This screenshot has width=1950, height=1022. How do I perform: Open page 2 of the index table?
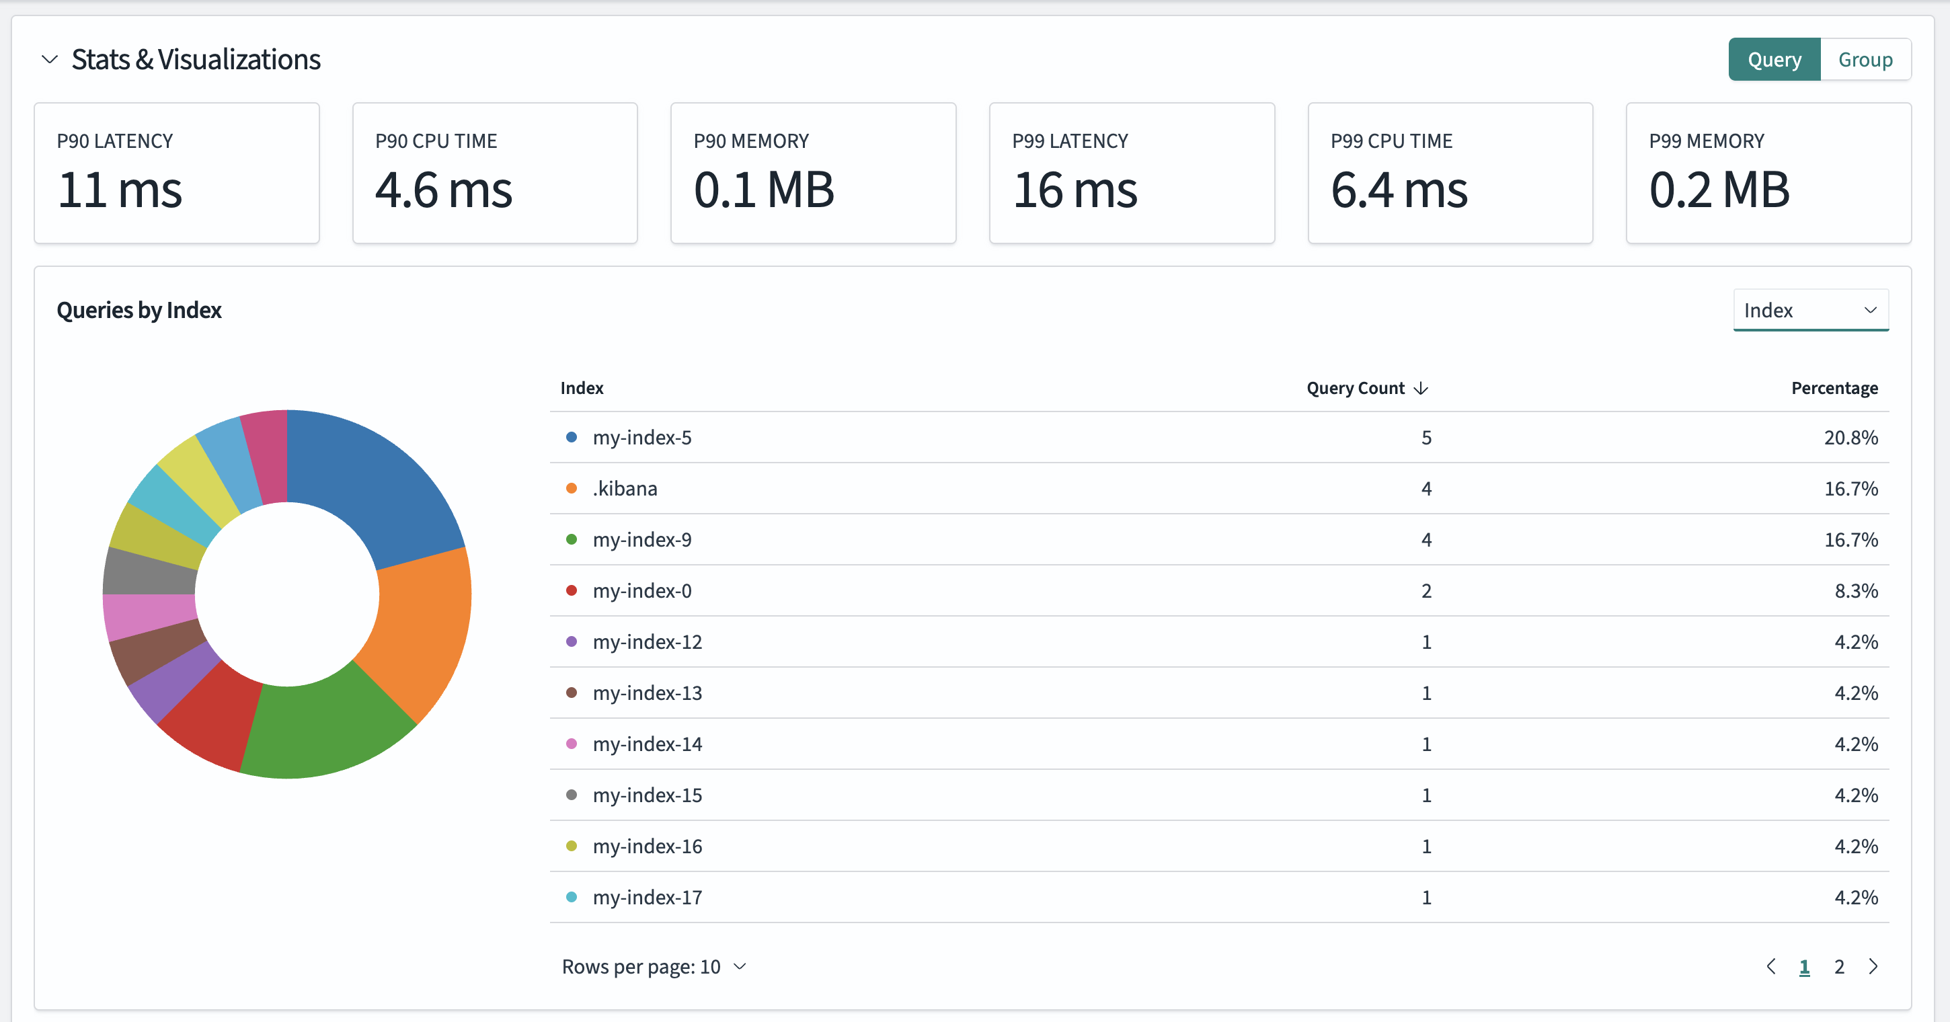1840,966
